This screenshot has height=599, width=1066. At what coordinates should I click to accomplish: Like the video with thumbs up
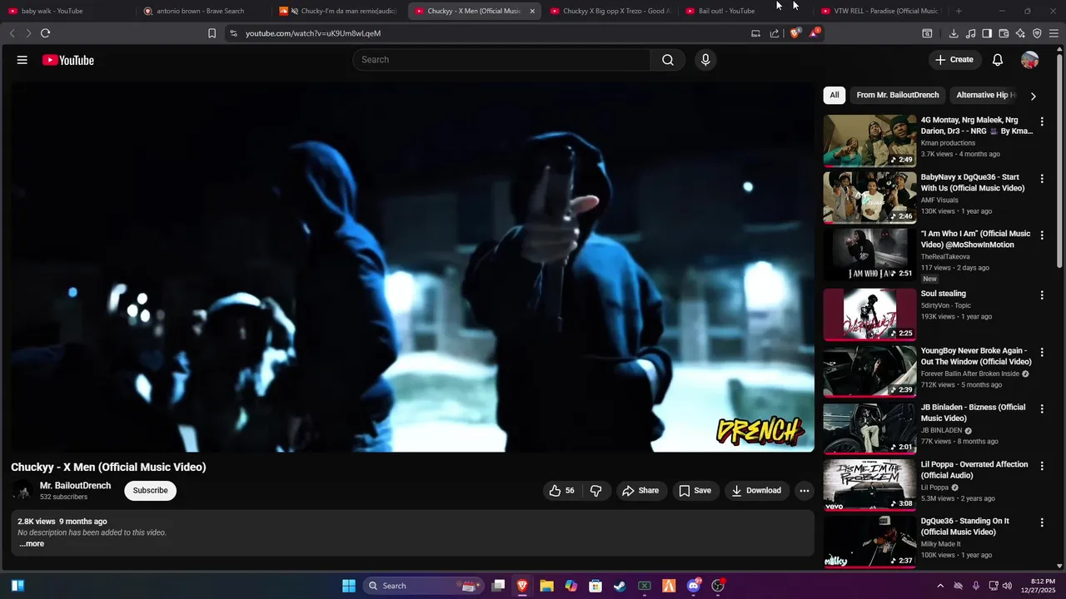[x=562, y=491]
